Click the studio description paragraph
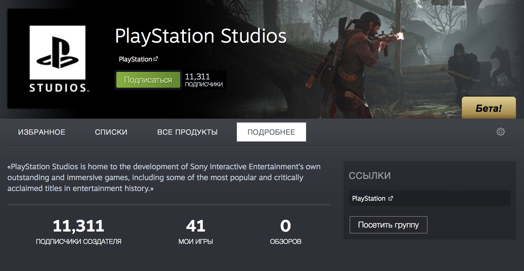 pos(164,178)
